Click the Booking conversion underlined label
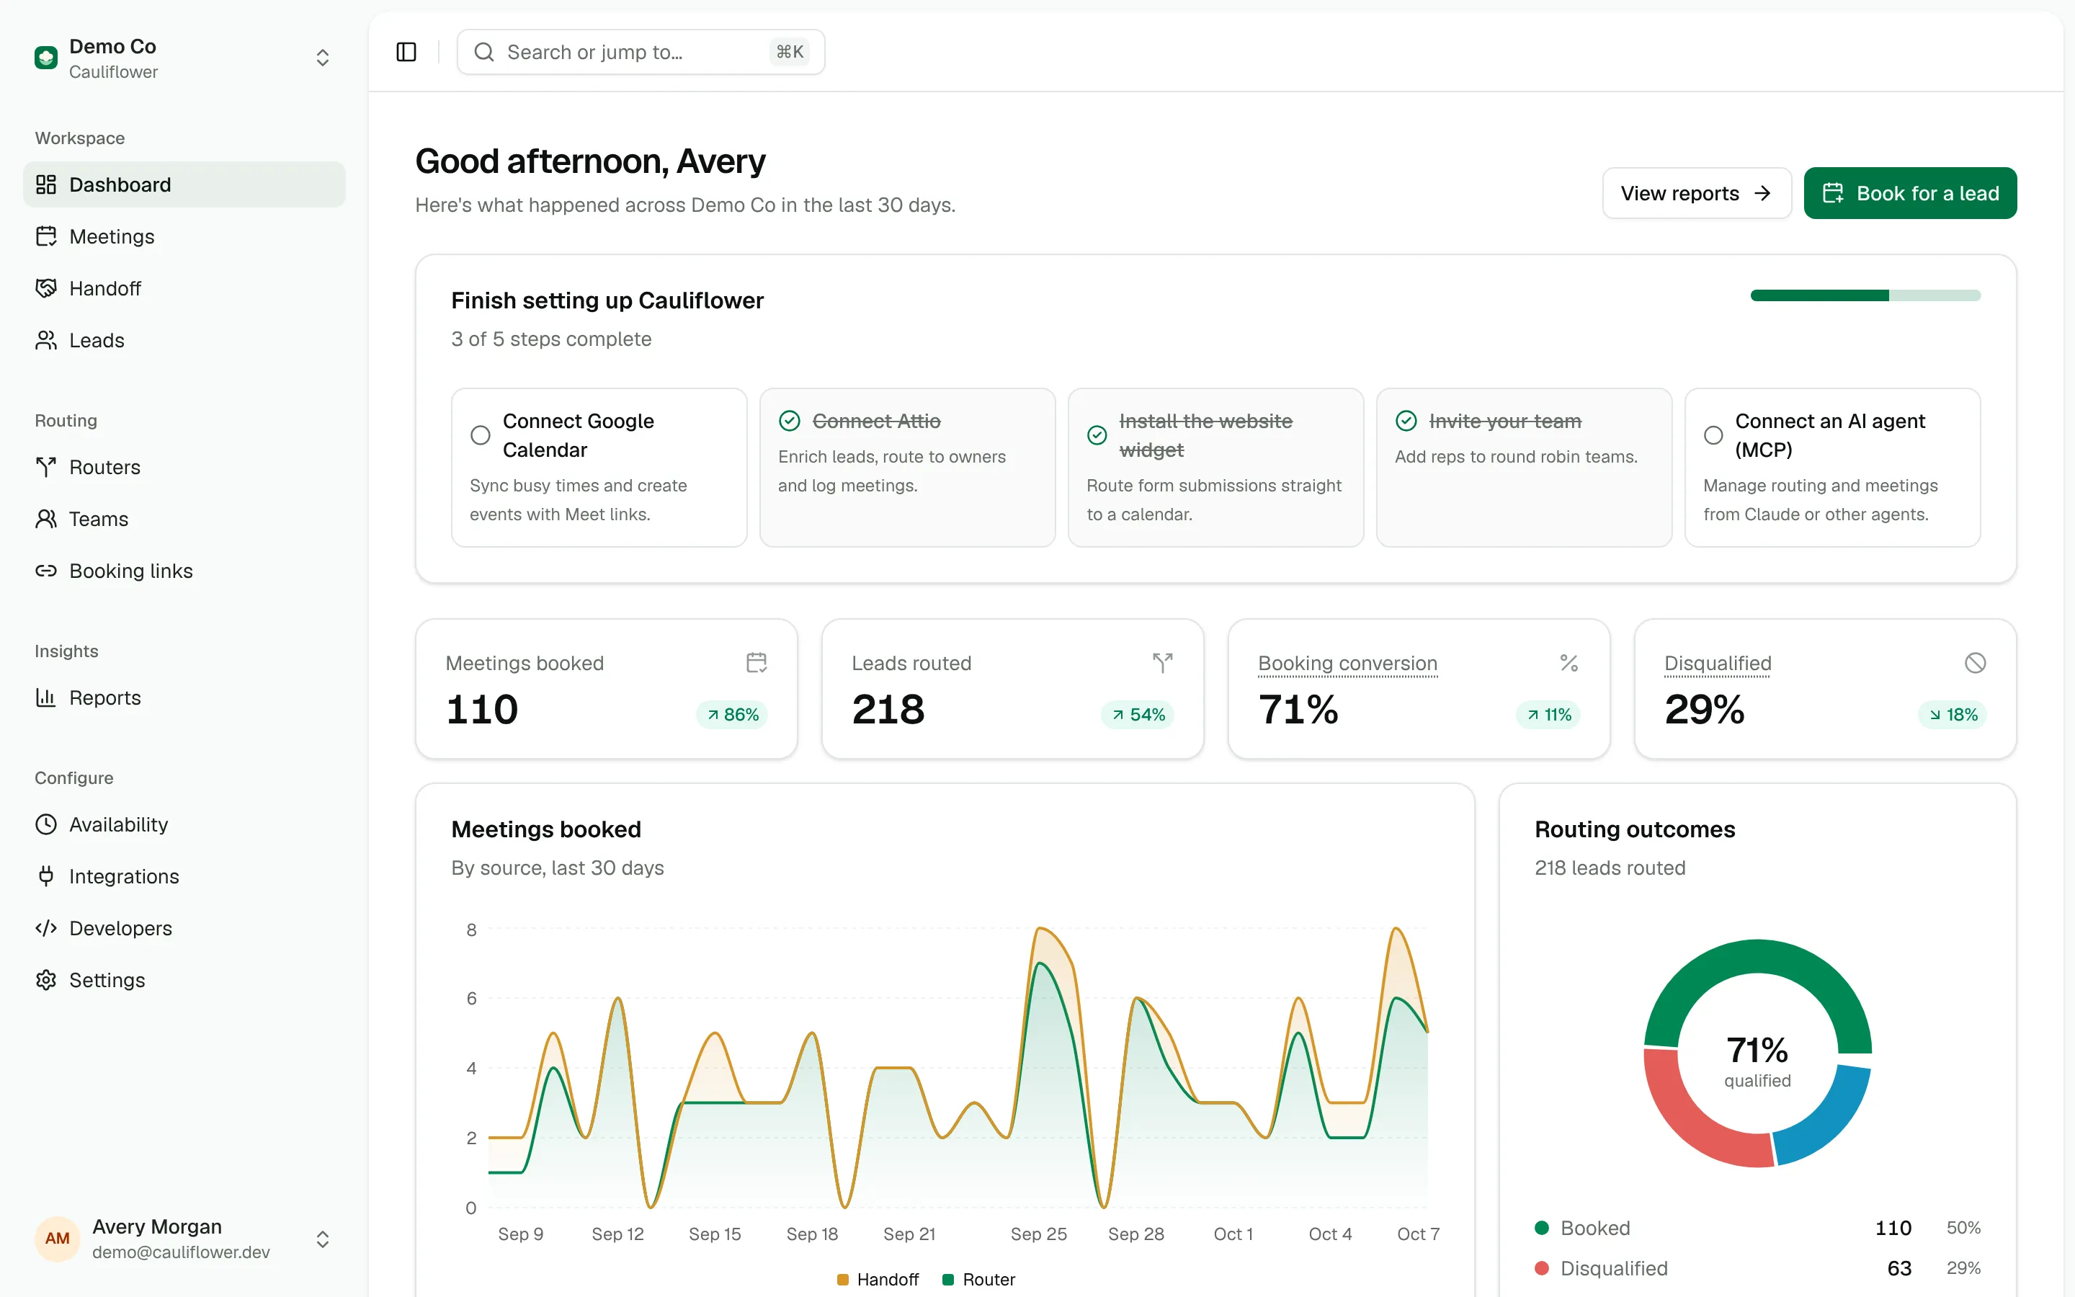This screenshot has width=2075, height=1297. pyautogui.click(x=1347, y=663)
